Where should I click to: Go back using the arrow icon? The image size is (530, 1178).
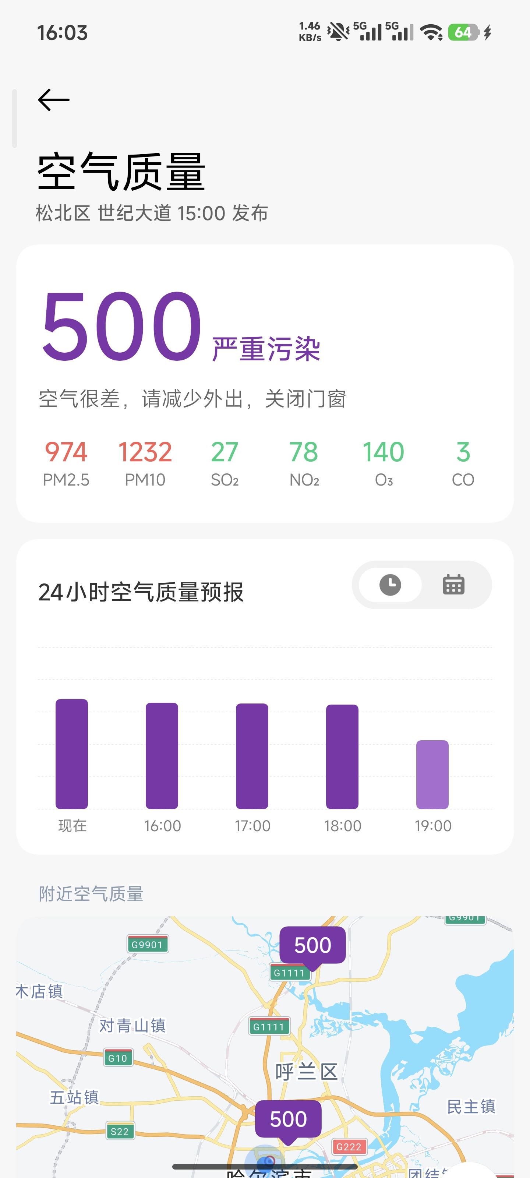coord(53,100)
